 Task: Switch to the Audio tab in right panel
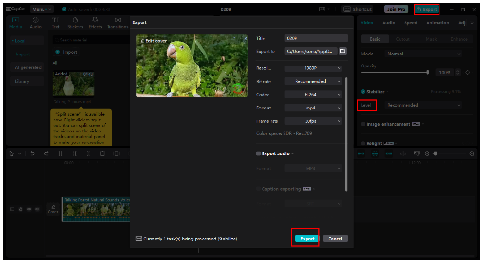388,23
